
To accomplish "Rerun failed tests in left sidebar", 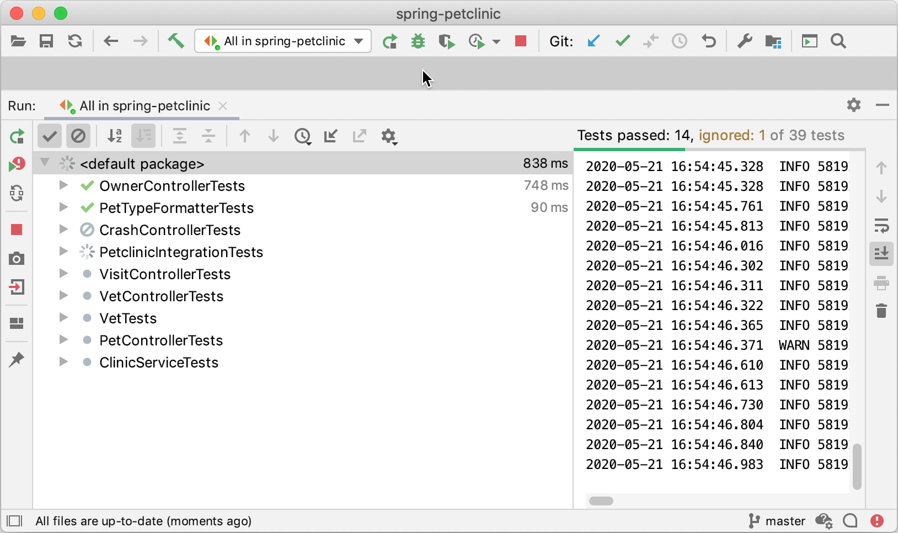I will [17, 164].
